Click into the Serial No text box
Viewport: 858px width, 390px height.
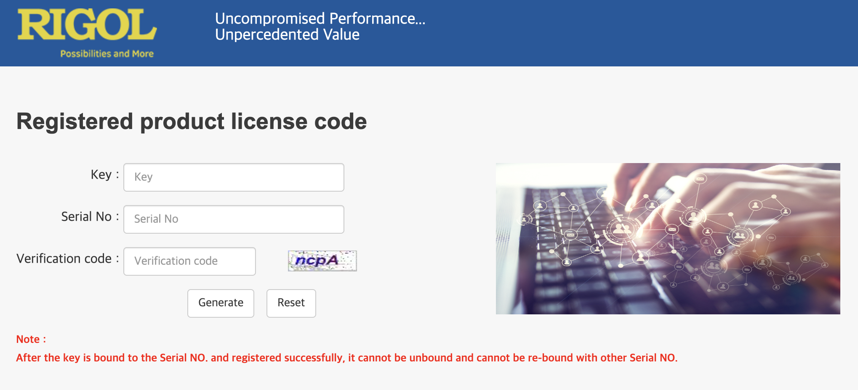click(234, 219)
